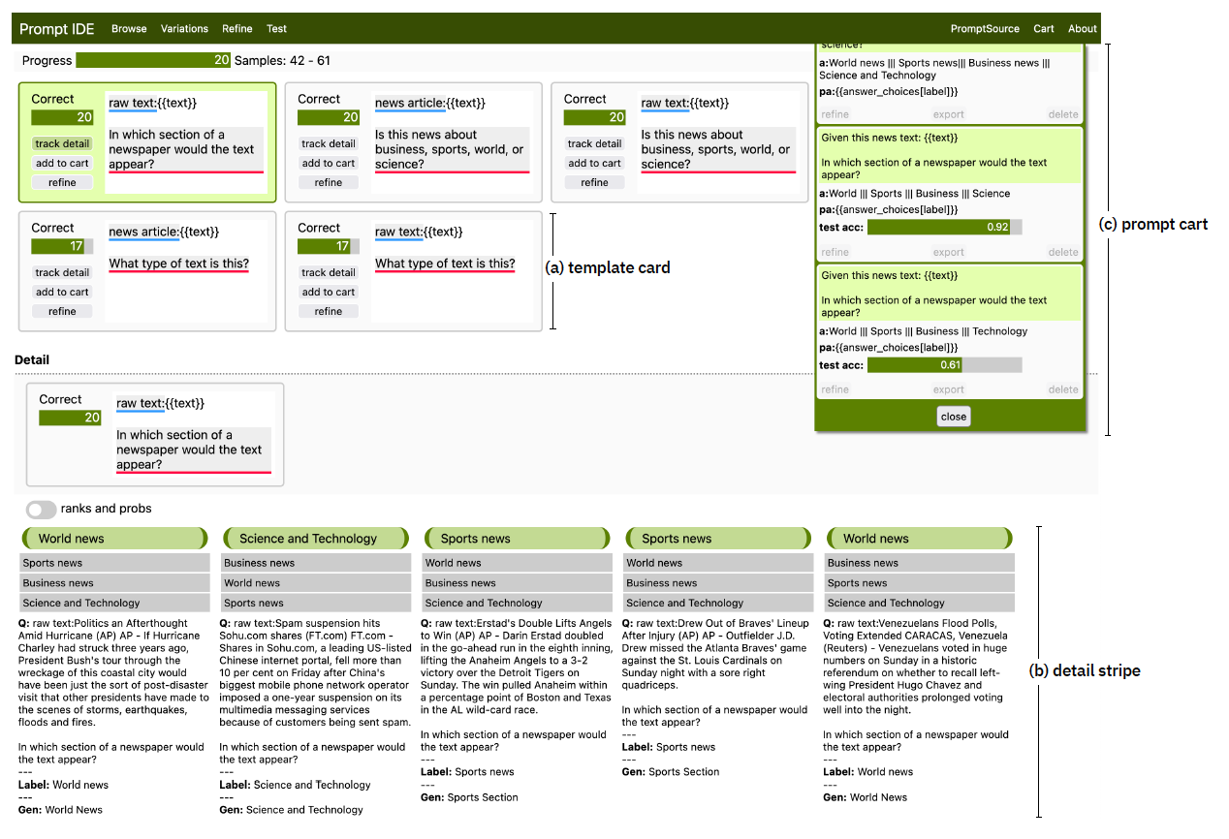Export the prompt with 0.61 test accuracy
Screen dimensions: 1229x839
coord(948,388)
